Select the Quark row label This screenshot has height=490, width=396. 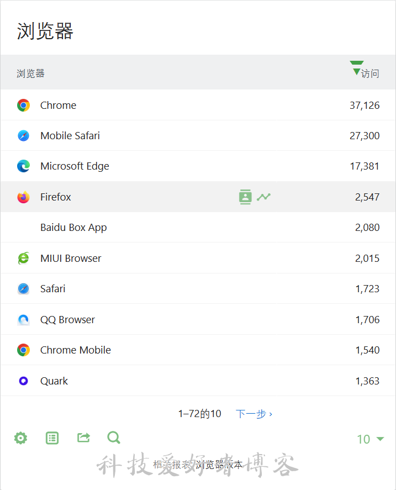coord(54,381)
